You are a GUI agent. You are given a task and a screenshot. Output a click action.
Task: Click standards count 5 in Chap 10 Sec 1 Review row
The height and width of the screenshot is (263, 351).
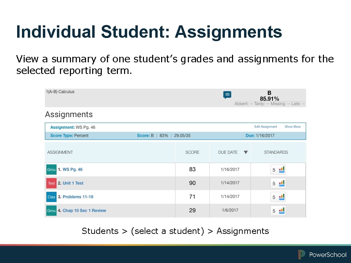[x=274, y=211]
